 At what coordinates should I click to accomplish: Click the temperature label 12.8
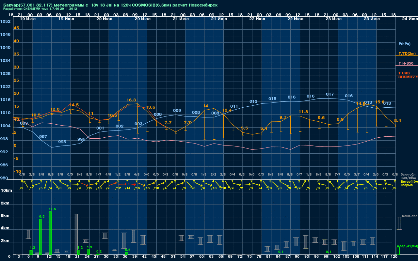point(55,109)
